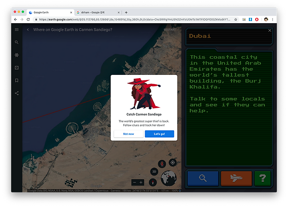Click the mini globe overview
The width and height of the screenshot is (288, 207).
click(x=169, y=178)
